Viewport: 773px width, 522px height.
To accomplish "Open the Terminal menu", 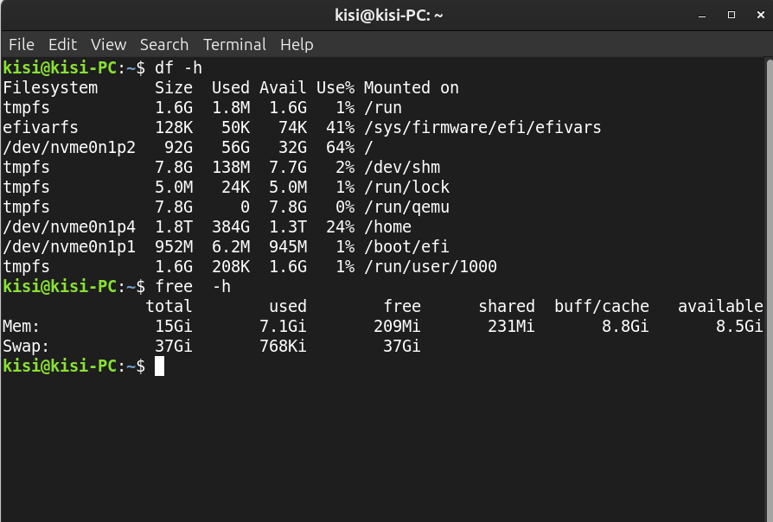I will tap(234, 45).
